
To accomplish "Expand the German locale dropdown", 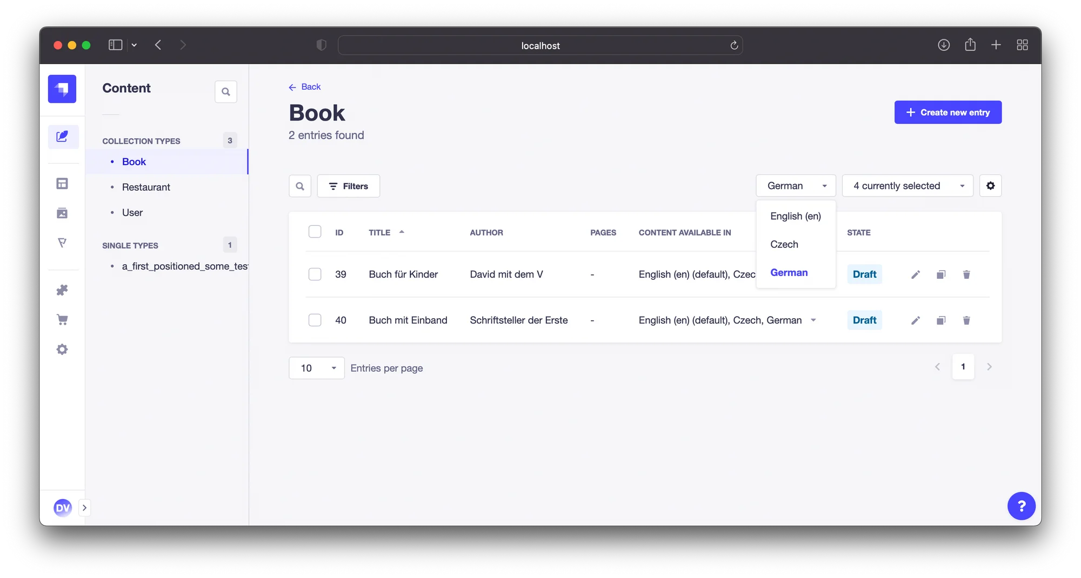I will (x=796, y=186).
